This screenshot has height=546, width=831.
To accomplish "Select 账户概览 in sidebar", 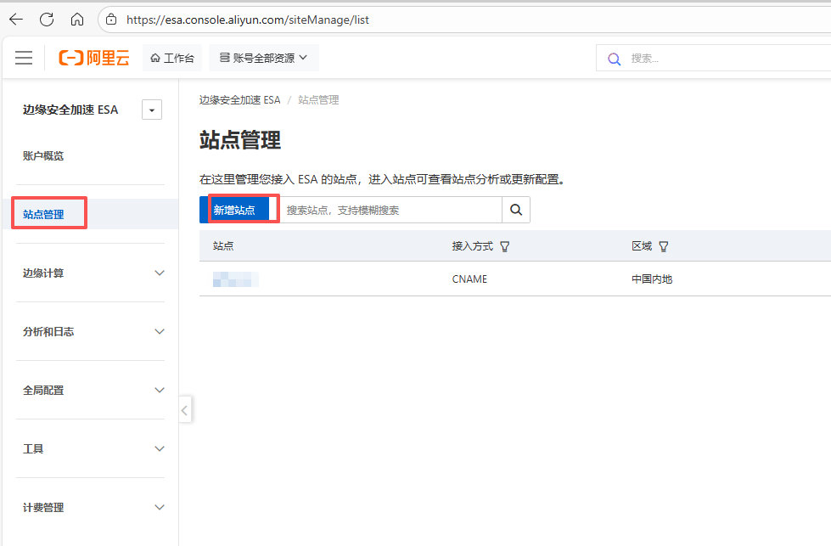I will [43, 156].
